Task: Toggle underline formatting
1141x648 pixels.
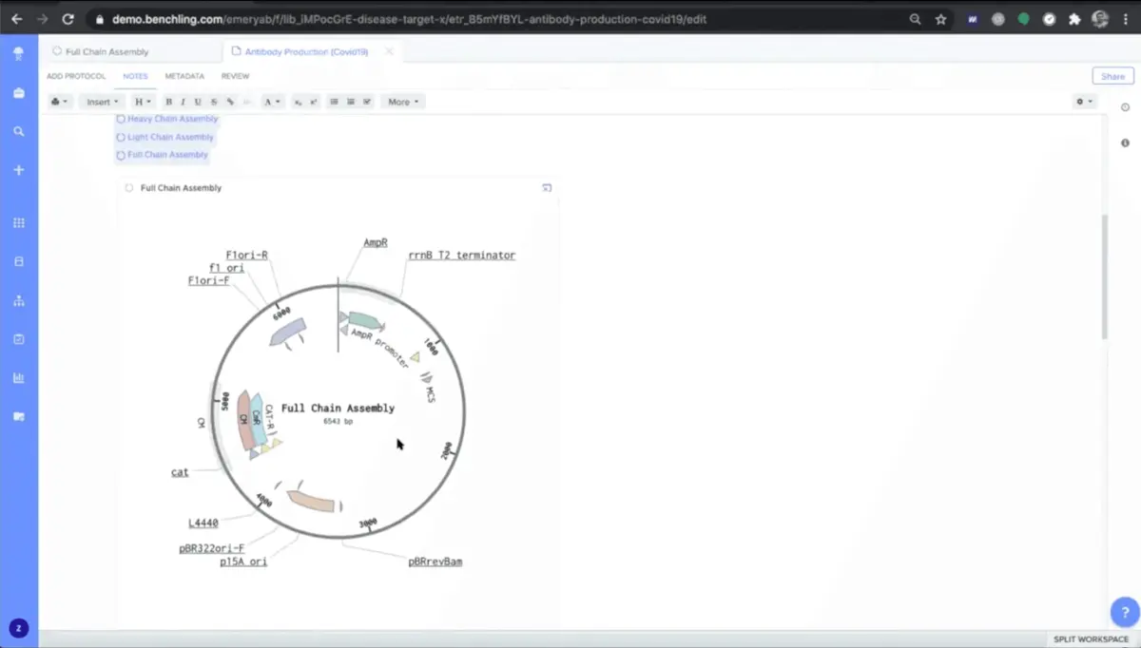Action: (198, 102)
